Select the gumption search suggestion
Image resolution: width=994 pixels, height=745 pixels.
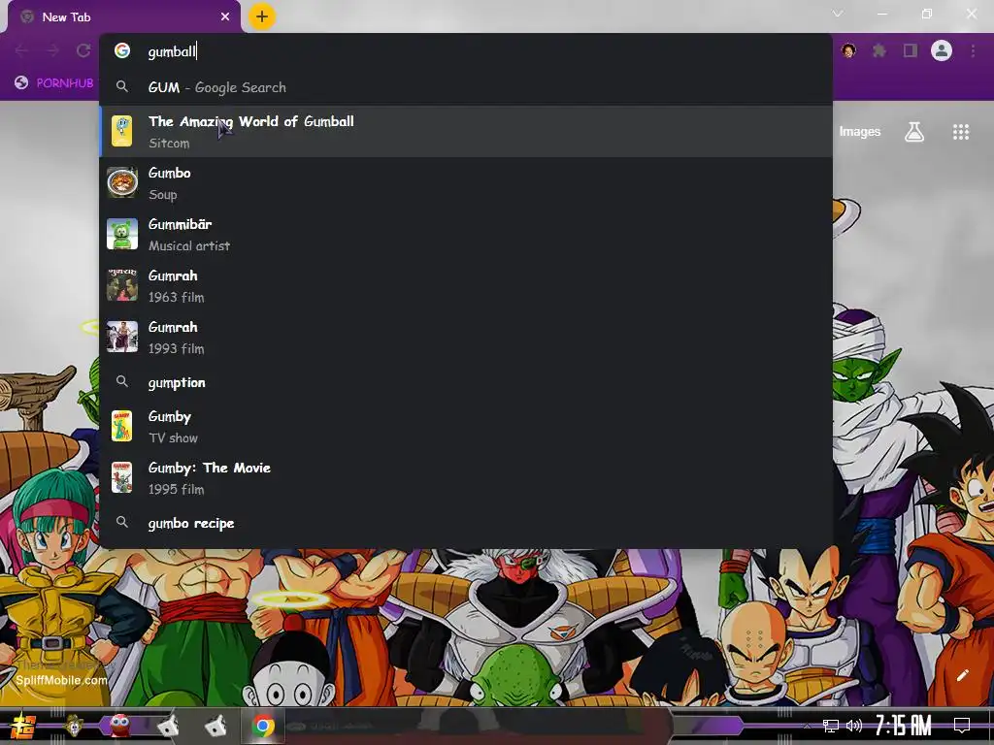[x=466, y=382]
